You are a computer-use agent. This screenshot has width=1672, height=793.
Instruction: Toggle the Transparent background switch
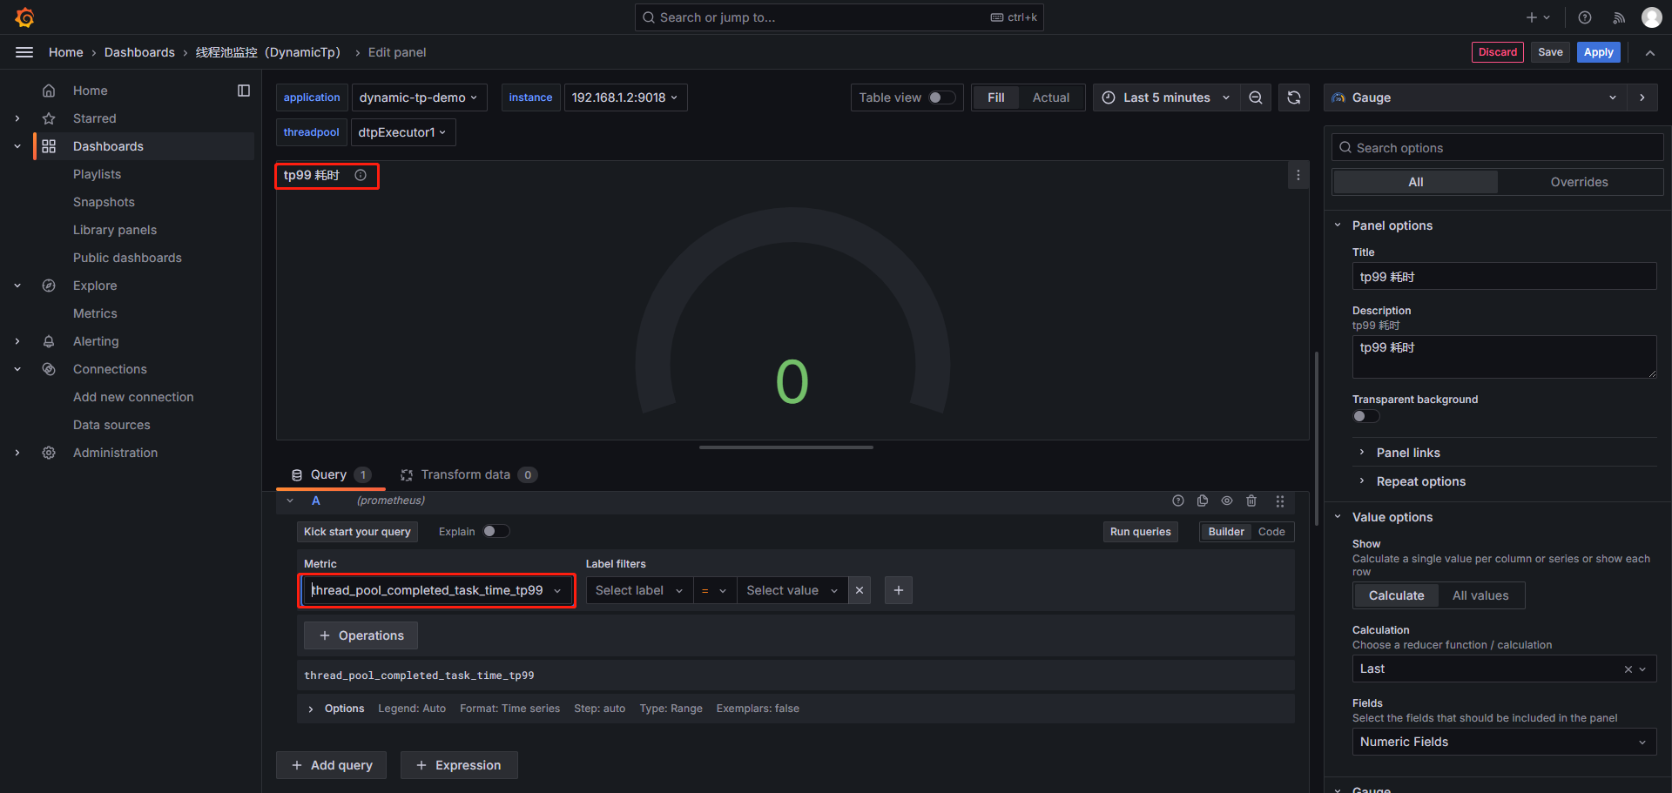(x=1365, y=416)
